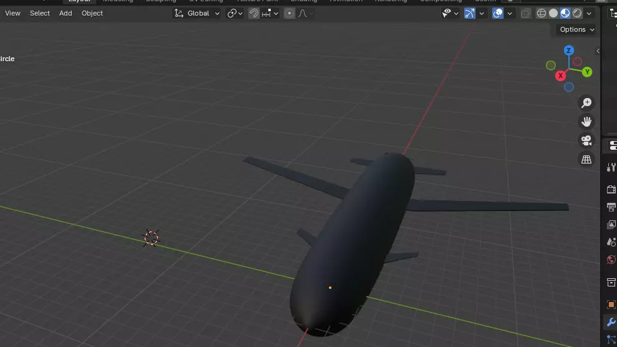617x347 pixels.
Task: Open the Add menu
Action: click(x=66, y=13)
